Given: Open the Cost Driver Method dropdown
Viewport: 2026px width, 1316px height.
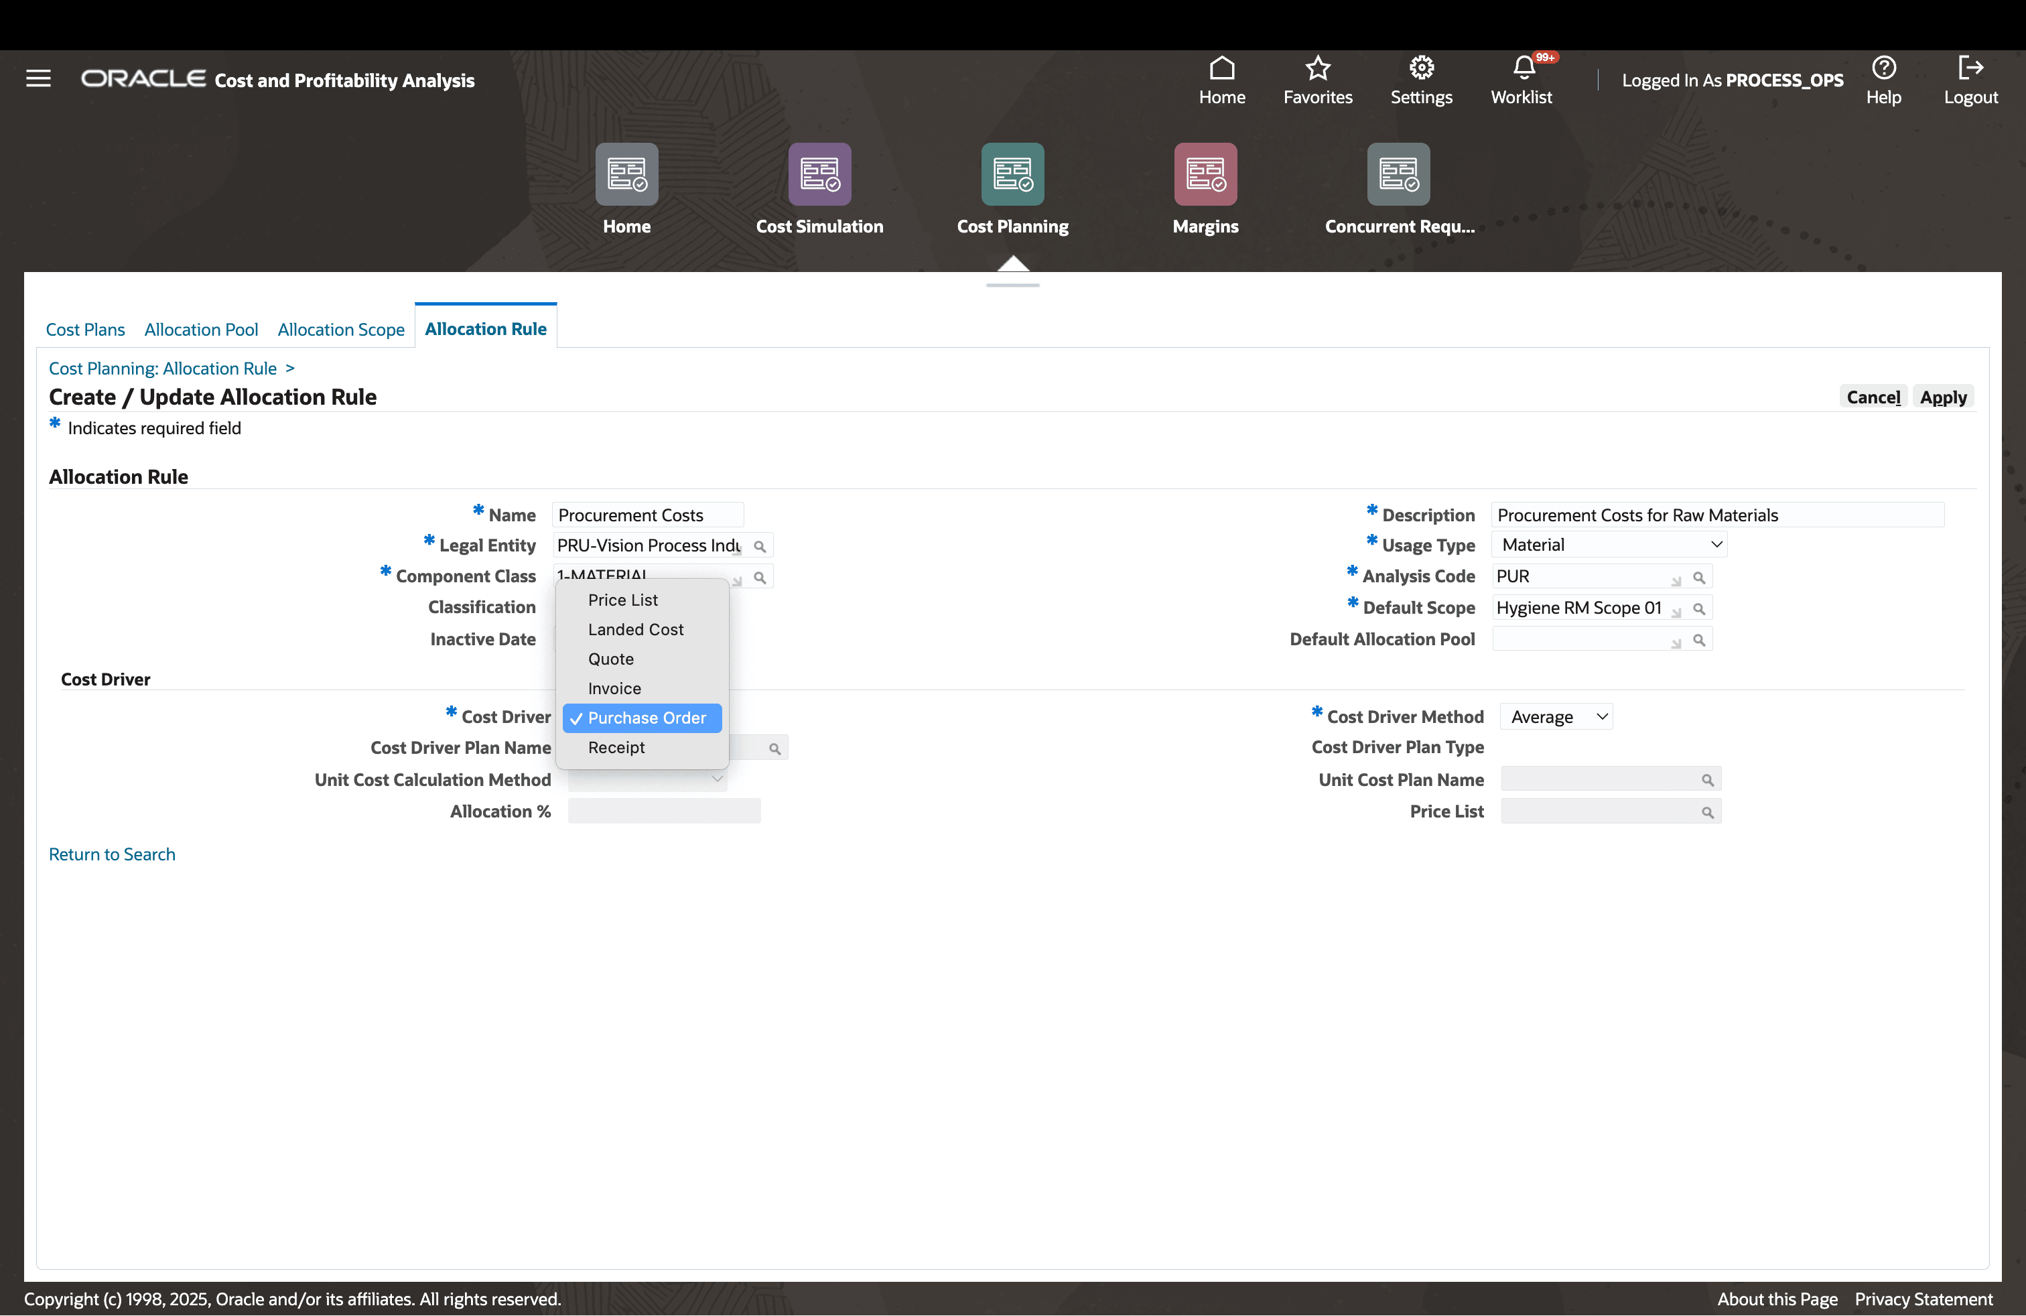Looking at the screenshot, I should [x=1556, y=717].
